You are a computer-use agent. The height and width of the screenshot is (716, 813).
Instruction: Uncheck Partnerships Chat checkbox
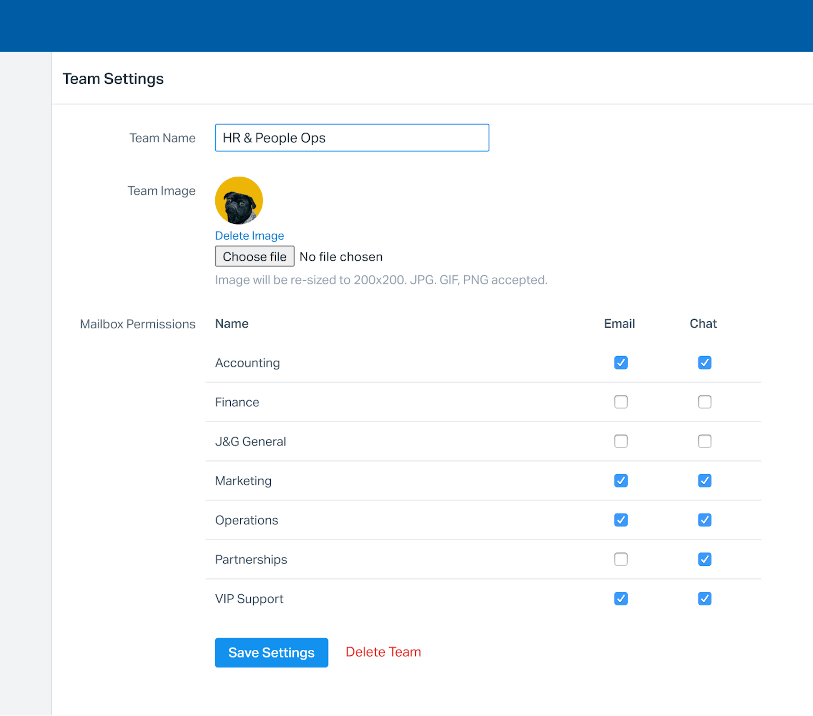[704, 559]
